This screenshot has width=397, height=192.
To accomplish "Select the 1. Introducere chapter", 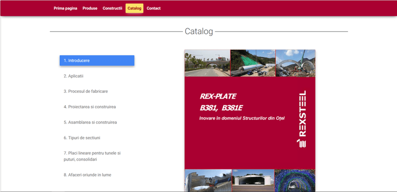I will point(97,61).
